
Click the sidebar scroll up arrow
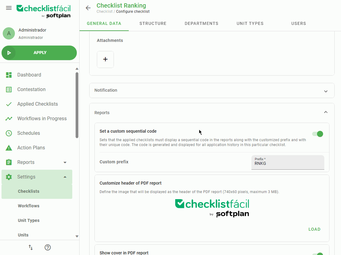[77, 69]
